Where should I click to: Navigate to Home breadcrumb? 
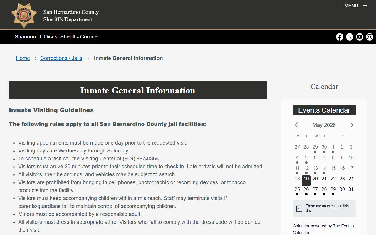tap(23, 58)
